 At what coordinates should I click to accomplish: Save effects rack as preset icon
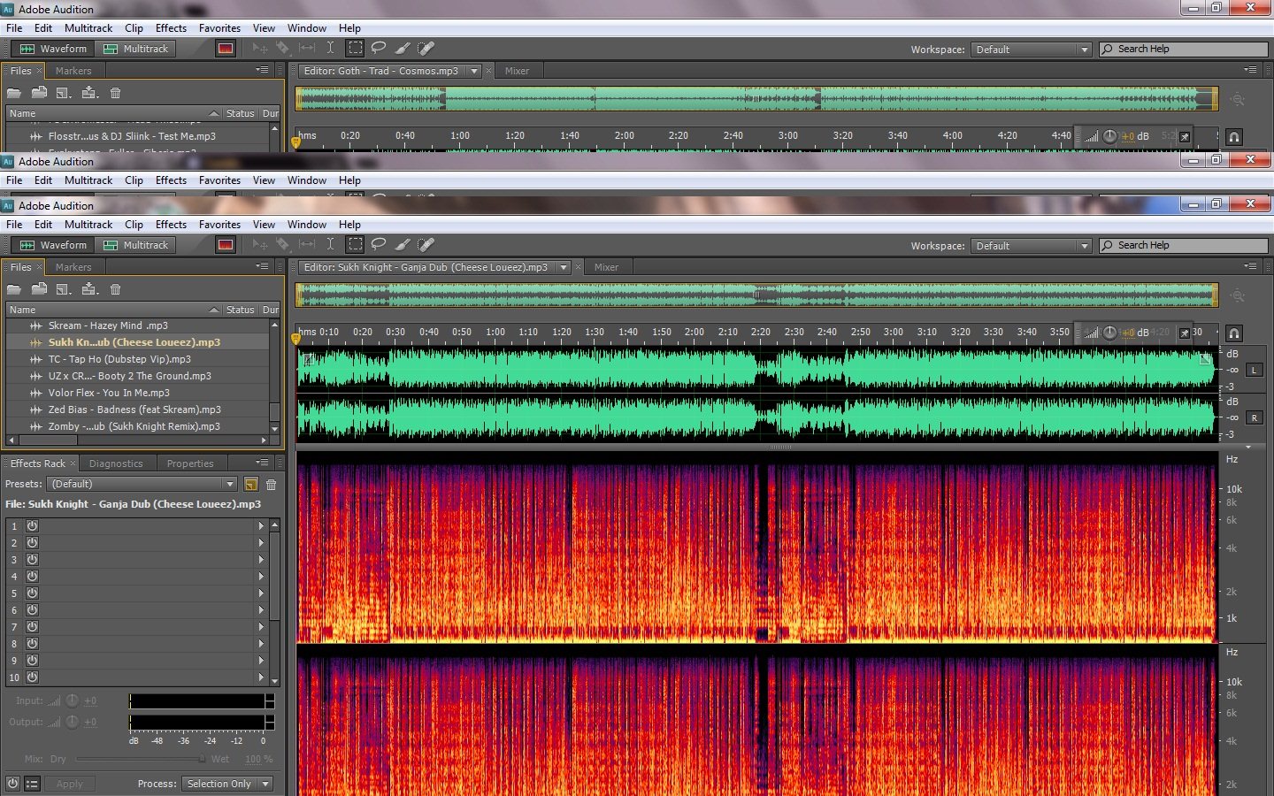coord(251,484)
